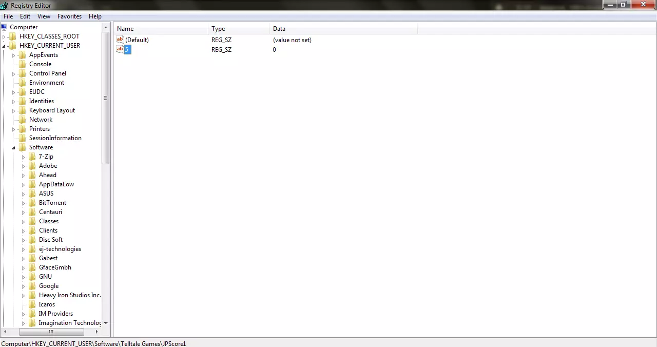The width and height of the screenshot is (657, 347).
Task: Click the horizontal scrollbar right arrow
Action: 98,332
